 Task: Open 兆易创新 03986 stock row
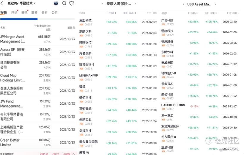pos(118,55)
